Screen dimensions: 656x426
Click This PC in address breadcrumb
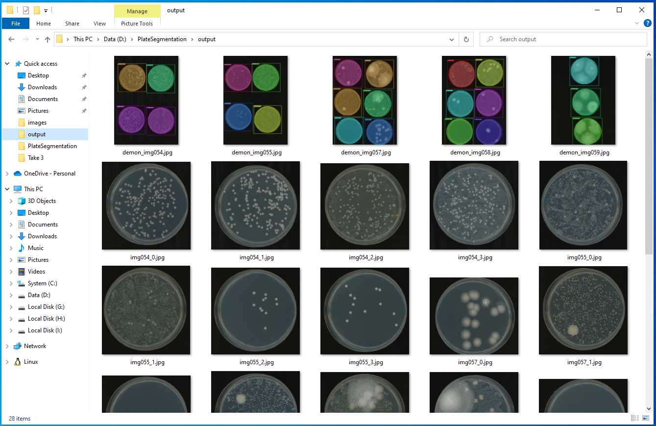click(x=83, y=39)
